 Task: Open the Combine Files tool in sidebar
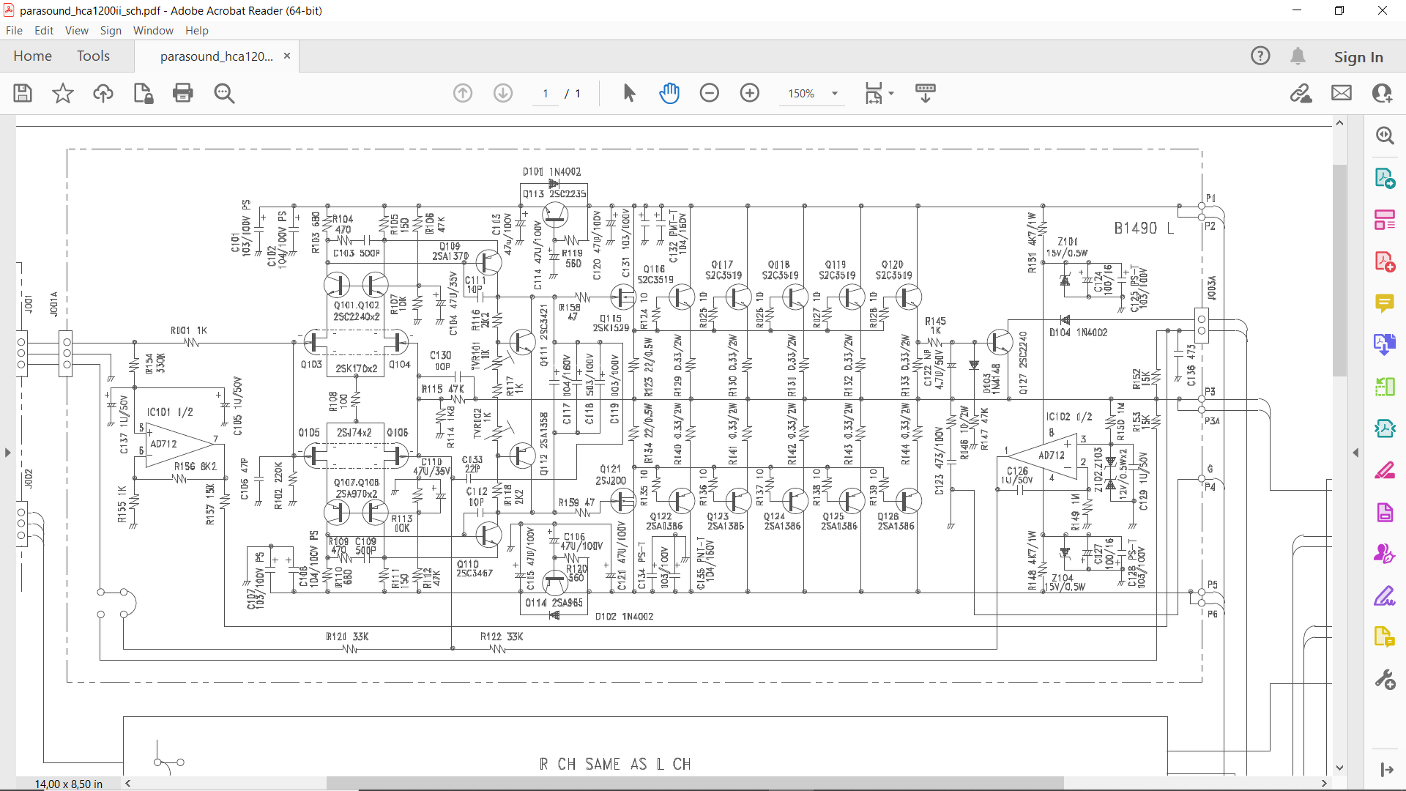(x=1385, y=345)
